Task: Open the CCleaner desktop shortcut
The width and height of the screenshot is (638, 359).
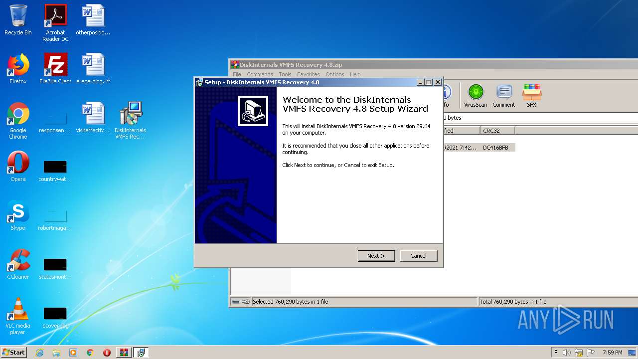Action: click(x=18, y=264)
